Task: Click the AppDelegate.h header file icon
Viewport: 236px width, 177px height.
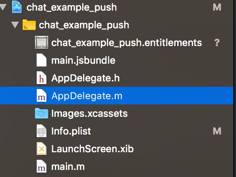Action: pos(42,78)
